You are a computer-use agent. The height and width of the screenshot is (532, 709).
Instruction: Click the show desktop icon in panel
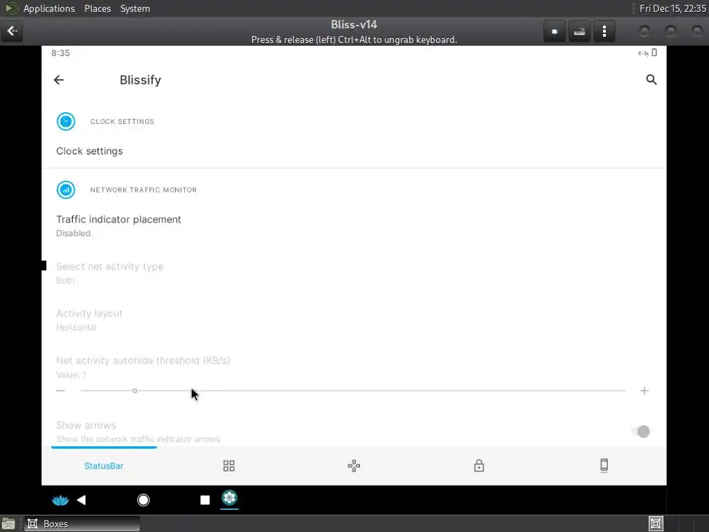tap(8, 524)
